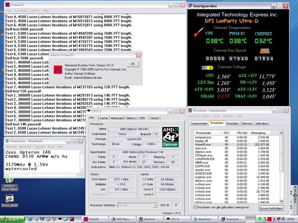Switch to the About tab in CPU-Z
The height and width of the screenshot is (223, 298).
coord(154,118)
